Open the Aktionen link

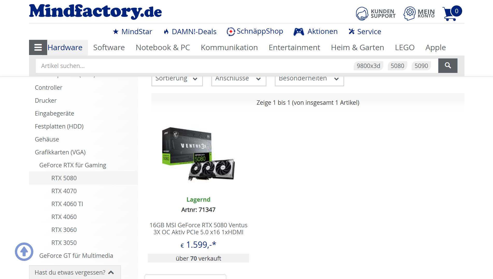[x=322, y=31]
